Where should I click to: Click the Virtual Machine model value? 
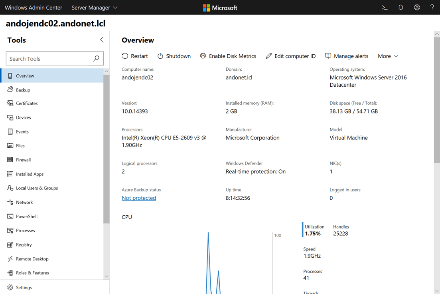click(x=349, y=138)
